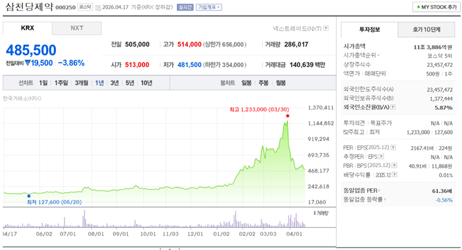Screen dimensions: 462x250
Task: Show the 5년 line chart
Action: pos(130,83)
